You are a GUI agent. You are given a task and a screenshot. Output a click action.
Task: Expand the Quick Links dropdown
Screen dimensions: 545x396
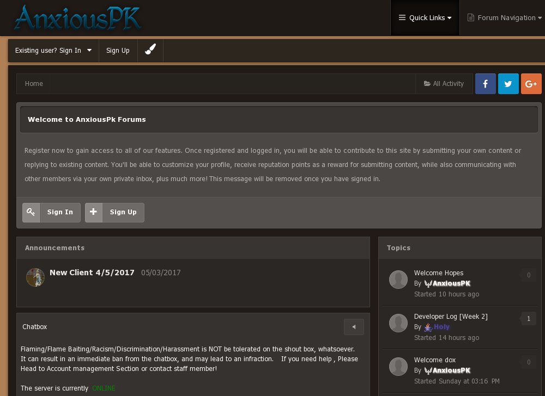pos(425,17)
